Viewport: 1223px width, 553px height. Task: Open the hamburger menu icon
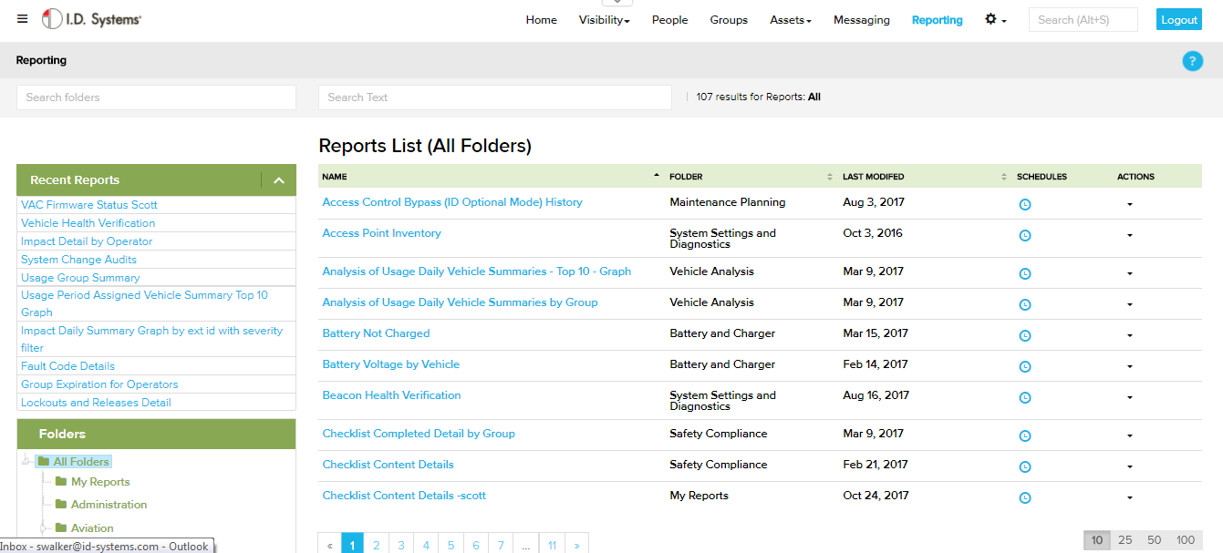[x=23, y=19]
